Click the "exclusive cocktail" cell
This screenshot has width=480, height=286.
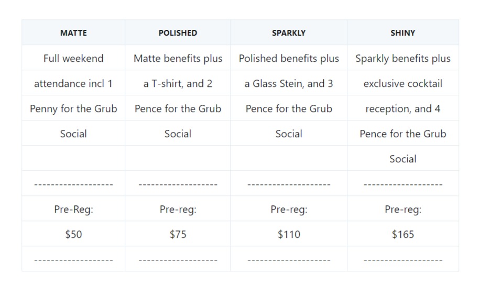pyautogui.click(x=402, y=83)
